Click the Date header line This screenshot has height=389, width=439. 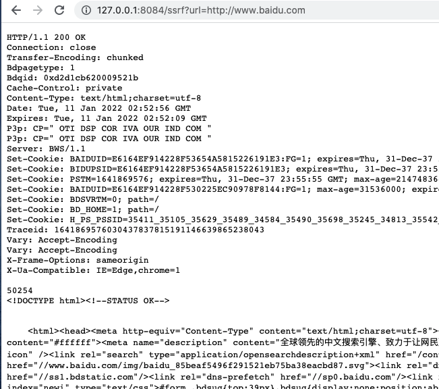(x=99, y=108)
